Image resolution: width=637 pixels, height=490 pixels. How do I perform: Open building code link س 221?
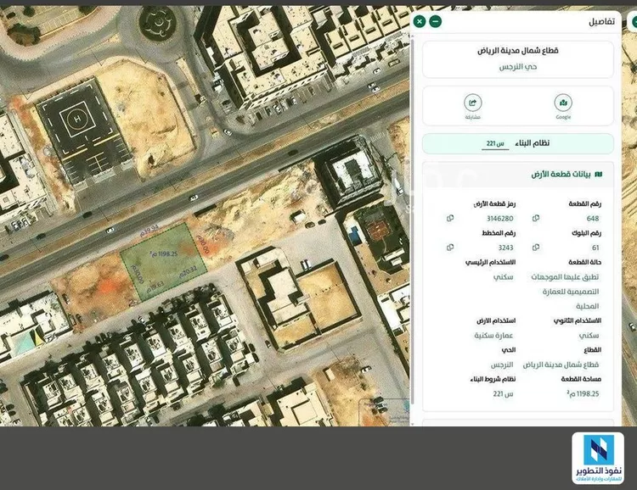pos(495,143)
